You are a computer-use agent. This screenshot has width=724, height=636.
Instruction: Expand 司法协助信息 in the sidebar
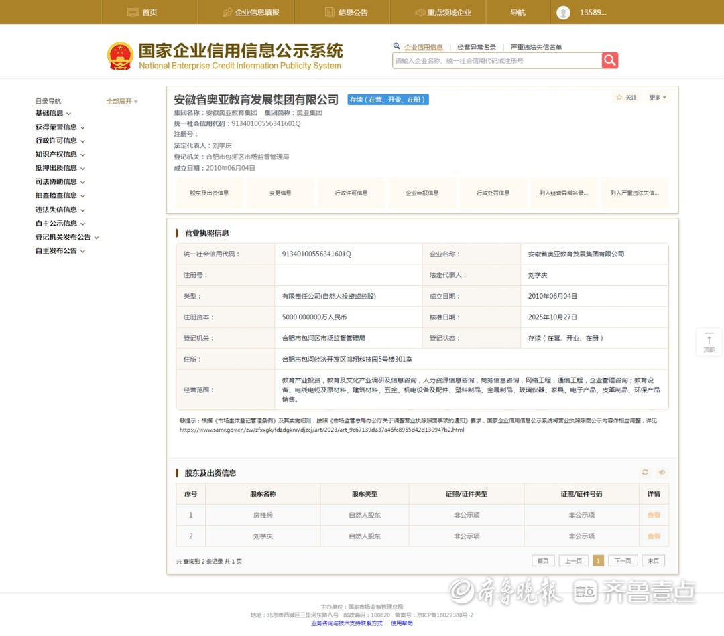pyautogui.click(x=60, y=181)
